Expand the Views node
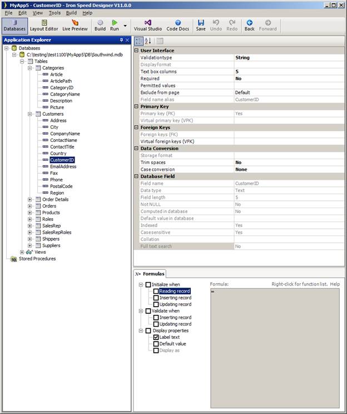Image resolution: width=347 pixels, height=414 pixels. pos(22,252)
